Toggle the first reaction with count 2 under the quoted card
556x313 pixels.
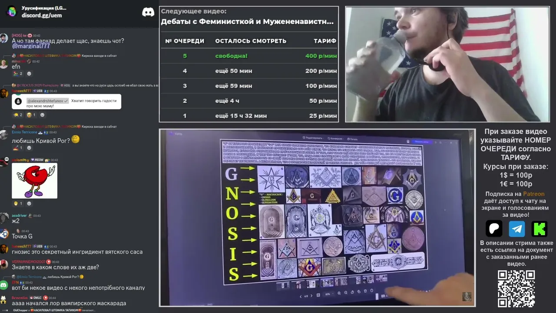pos(18,115)
